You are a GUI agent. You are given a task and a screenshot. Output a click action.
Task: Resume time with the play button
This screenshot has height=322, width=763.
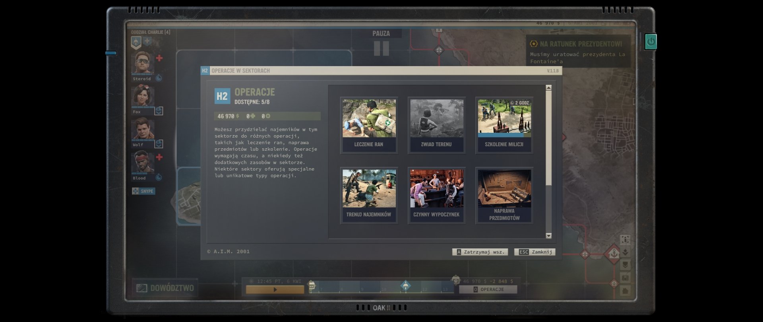[x=275, y=290]
